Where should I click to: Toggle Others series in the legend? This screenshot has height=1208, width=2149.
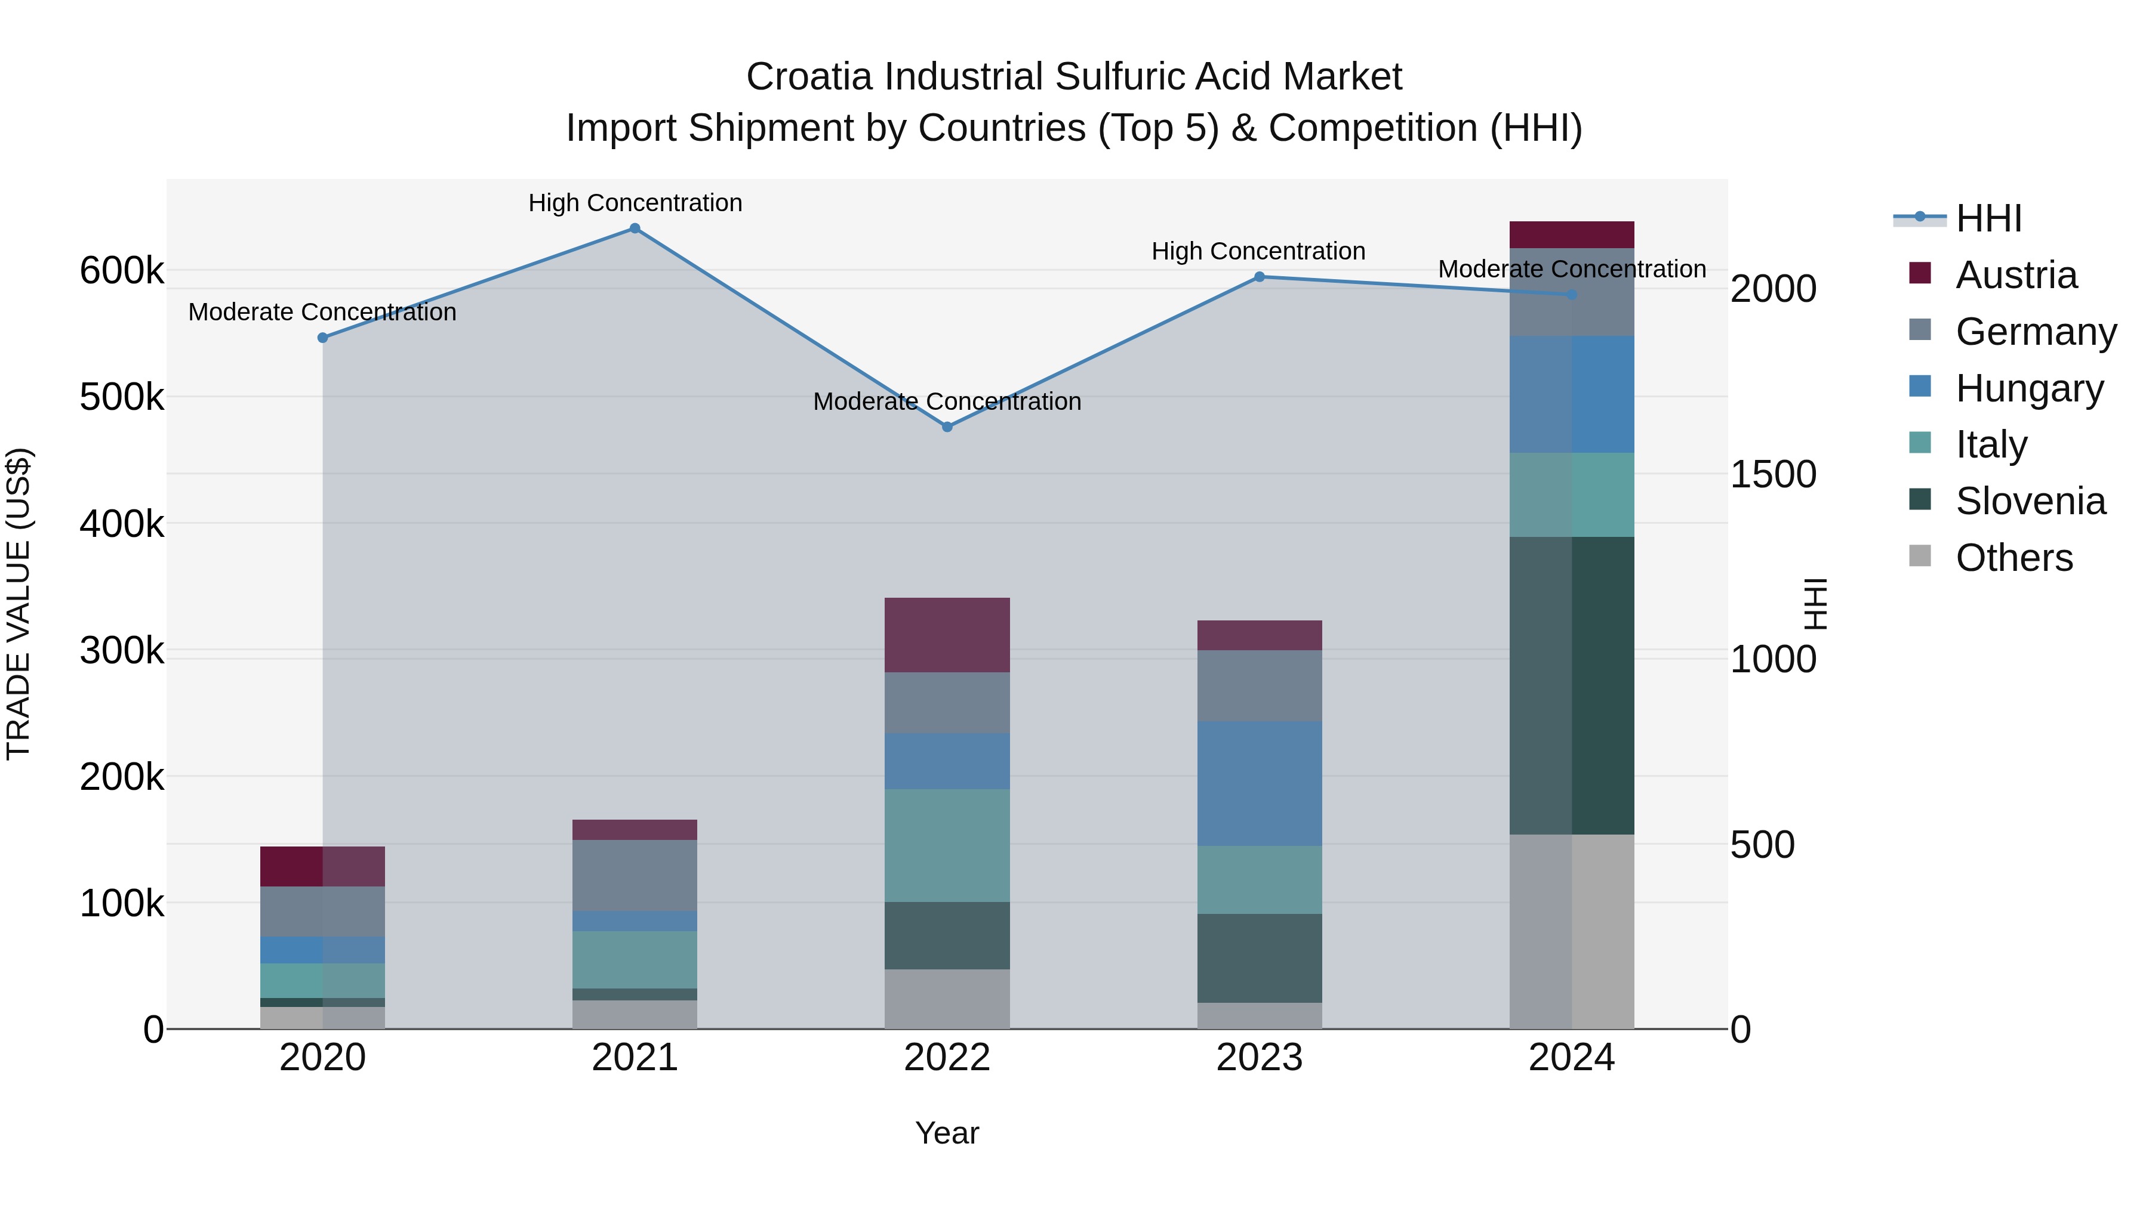(1990, 558)
